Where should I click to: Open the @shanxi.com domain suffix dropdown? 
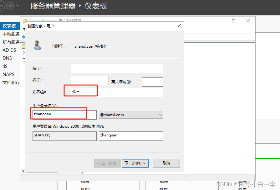click(131, 115)
